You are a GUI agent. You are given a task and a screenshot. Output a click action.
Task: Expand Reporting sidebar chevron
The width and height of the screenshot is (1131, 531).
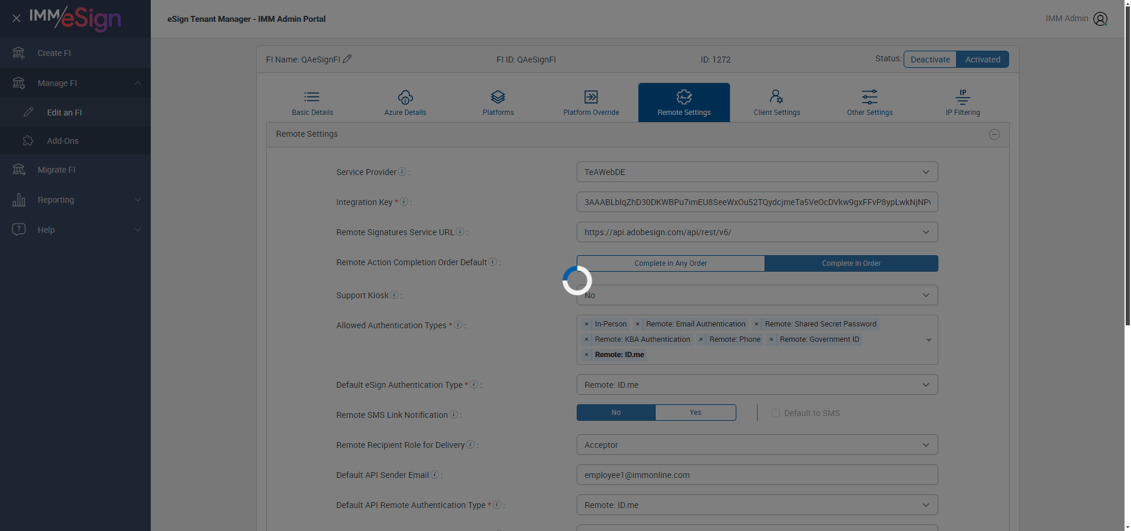[138, 200]
